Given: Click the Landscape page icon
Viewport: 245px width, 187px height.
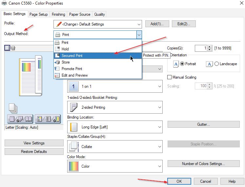Looking at the screenshot, I should (209, 64).
